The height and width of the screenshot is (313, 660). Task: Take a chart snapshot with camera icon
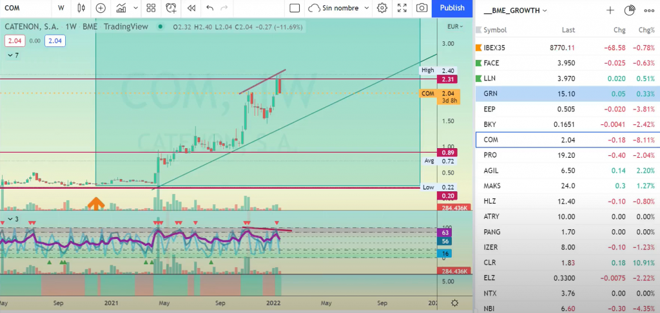click(422, 8)
